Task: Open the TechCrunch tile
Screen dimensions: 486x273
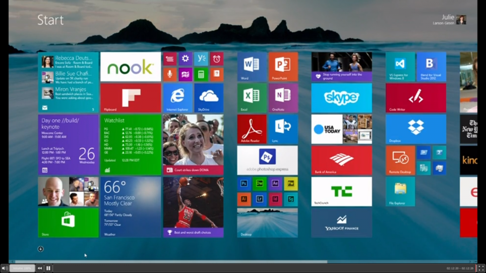Action: tap(342, 192)
